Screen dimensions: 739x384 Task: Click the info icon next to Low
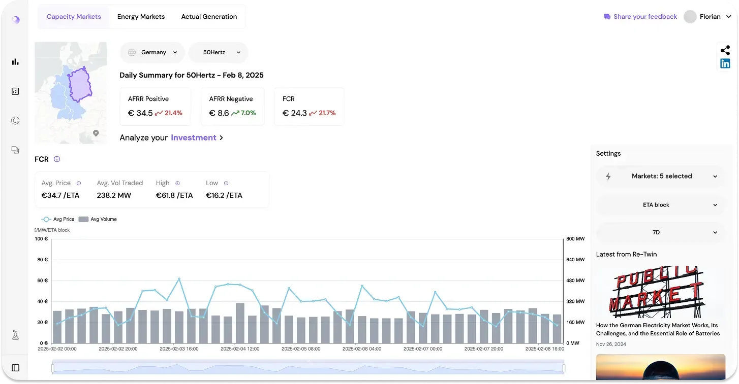click(226, 183)
